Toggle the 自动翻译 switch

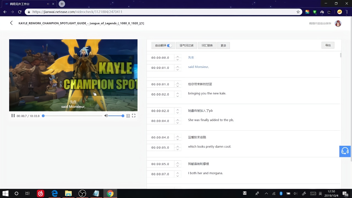(x=169, y=45)
